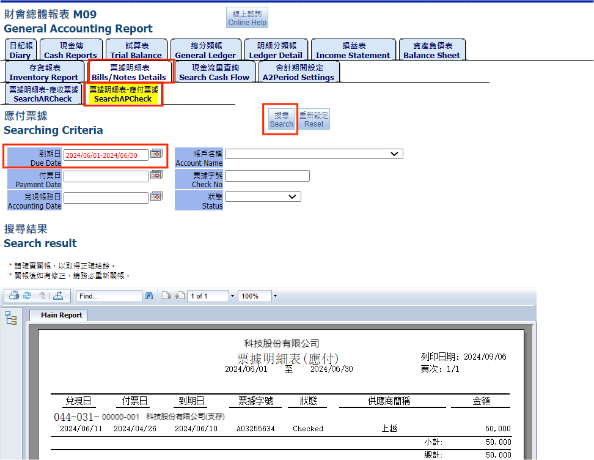Click the print date 2024/09/06
594x460 pixels.
(x=485, y=357)
